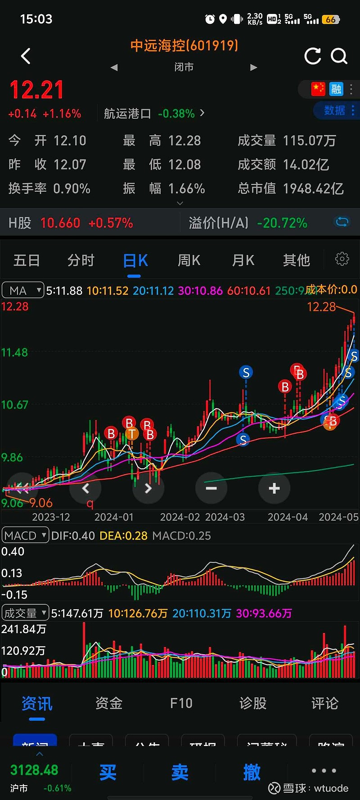Image resolution: width=360 pixels, height=800 pixels.
Task: Tap the blue S marker above March candles
Action: [x=246, y=373]
